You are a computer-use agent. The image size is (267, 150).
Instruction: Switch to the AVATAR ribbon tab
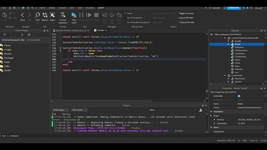click(x=62, y=8)
